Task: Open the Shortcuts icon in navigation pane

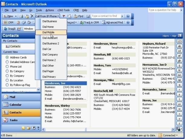Action: coord(34,128)
